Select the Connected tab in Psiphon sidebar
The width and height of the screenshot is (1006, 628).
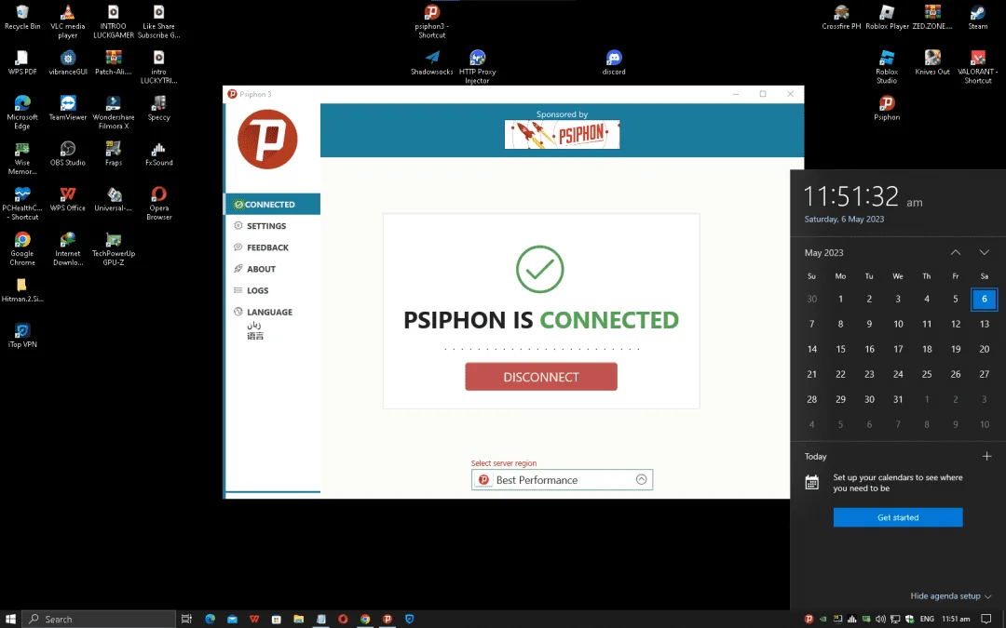coord(272,205)
